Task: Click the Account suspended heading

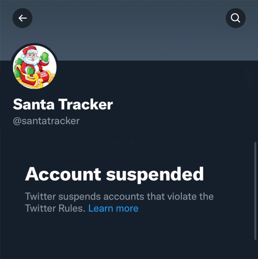Action: (x=114, y=174)
